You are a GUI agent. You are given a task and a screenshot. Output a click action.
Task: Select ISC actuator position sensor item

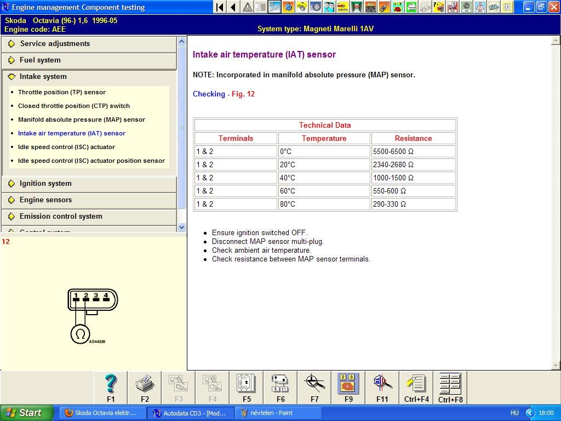point(91,161)
